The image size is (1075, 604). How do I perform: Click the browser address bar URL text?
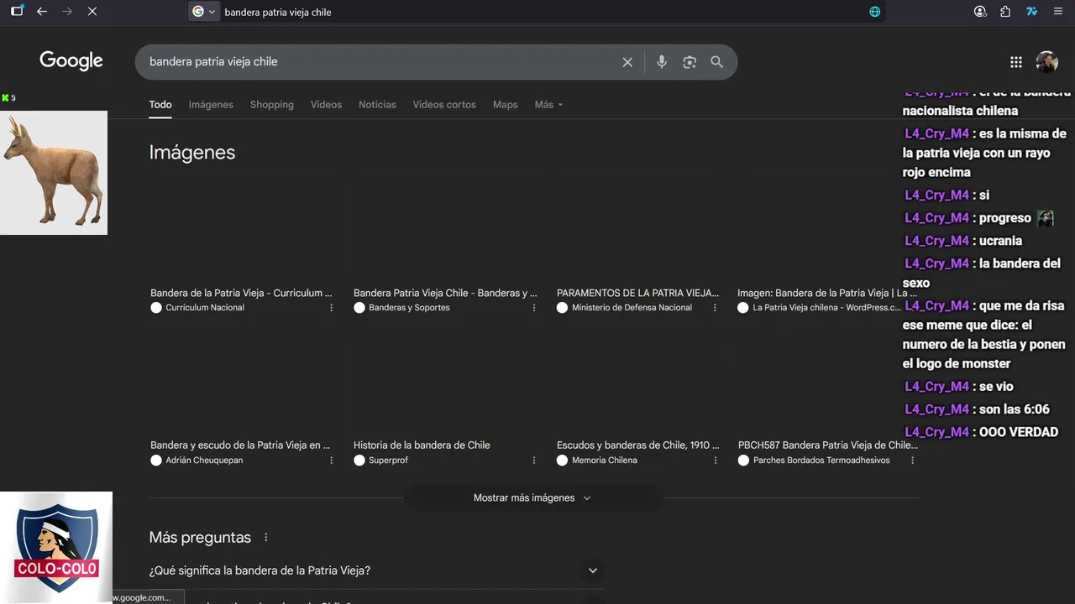coord(278,13)
